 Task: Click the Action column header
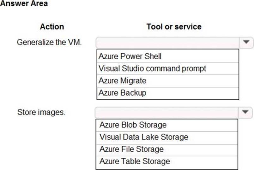tap(52, 26)
